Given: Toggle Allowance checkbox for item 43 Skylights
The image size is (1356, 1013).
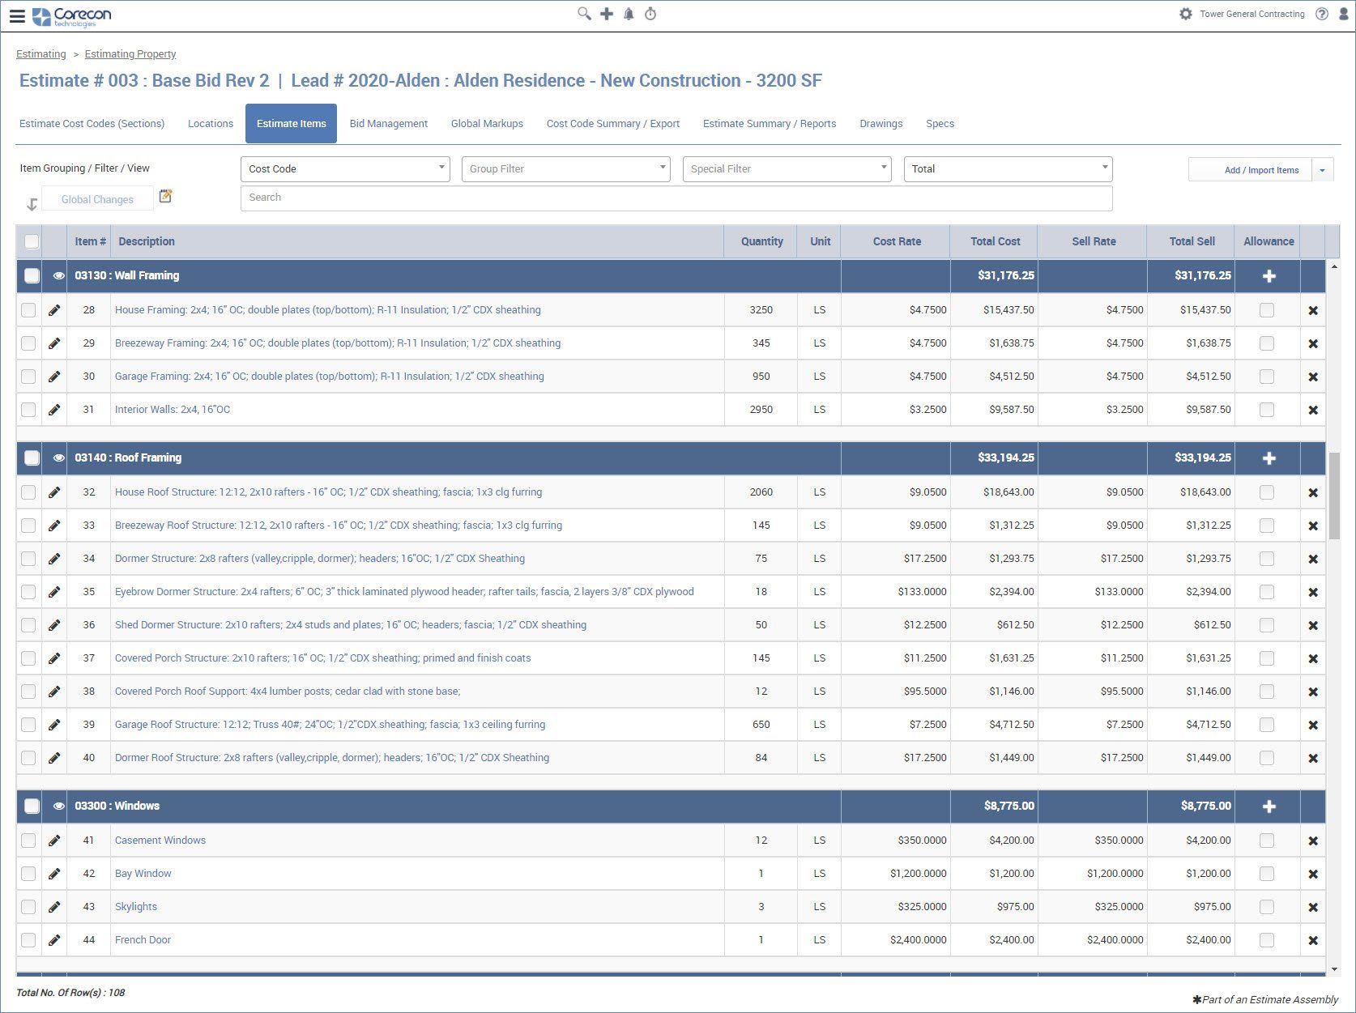Looking at the screenshot, I should (x=1267, y=907).
